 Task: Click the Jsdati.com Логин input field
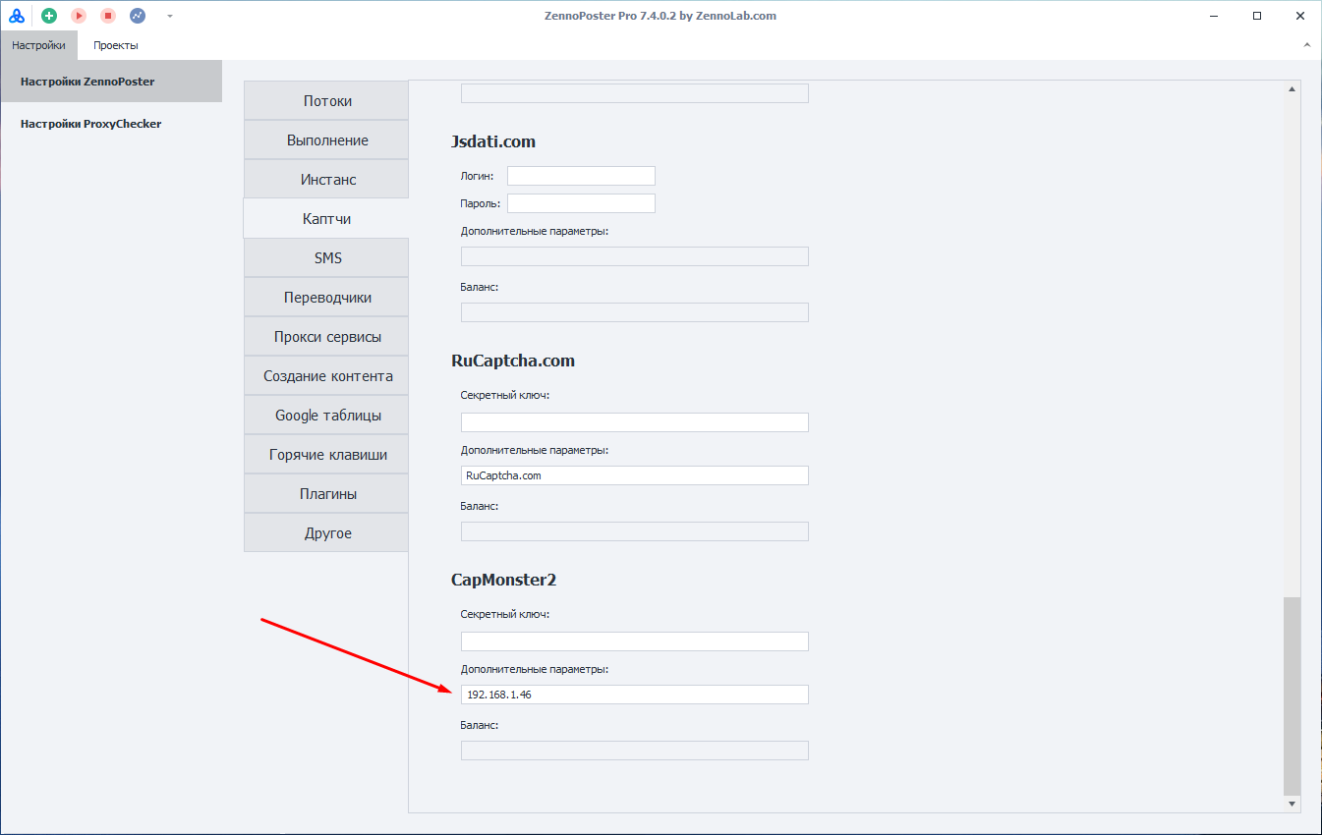[x=581, y=176]
